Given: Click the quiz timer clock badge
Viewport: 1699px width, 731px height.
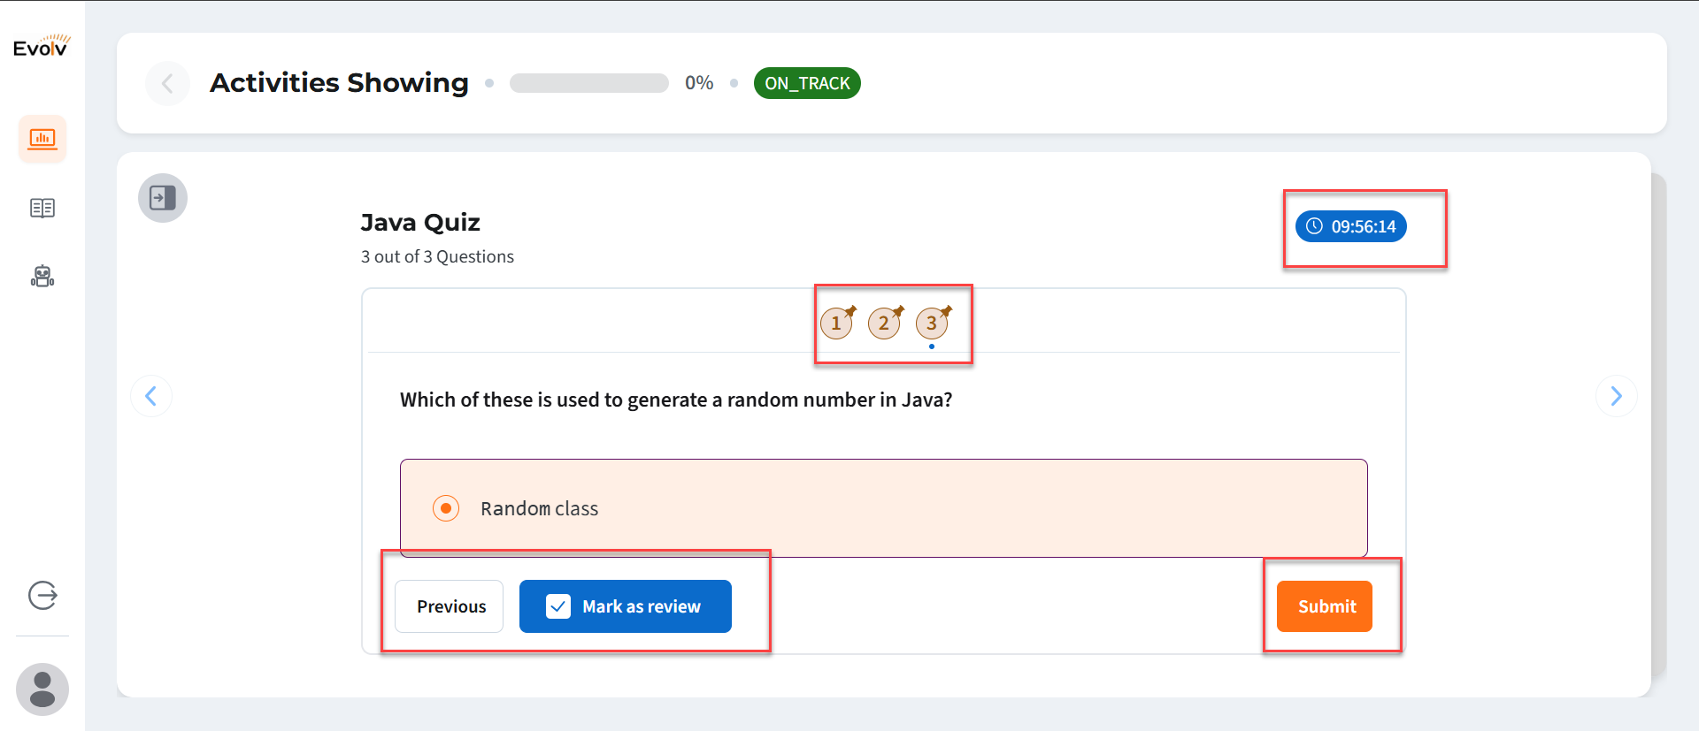Looking at the screenshot, I should 1350,226.
